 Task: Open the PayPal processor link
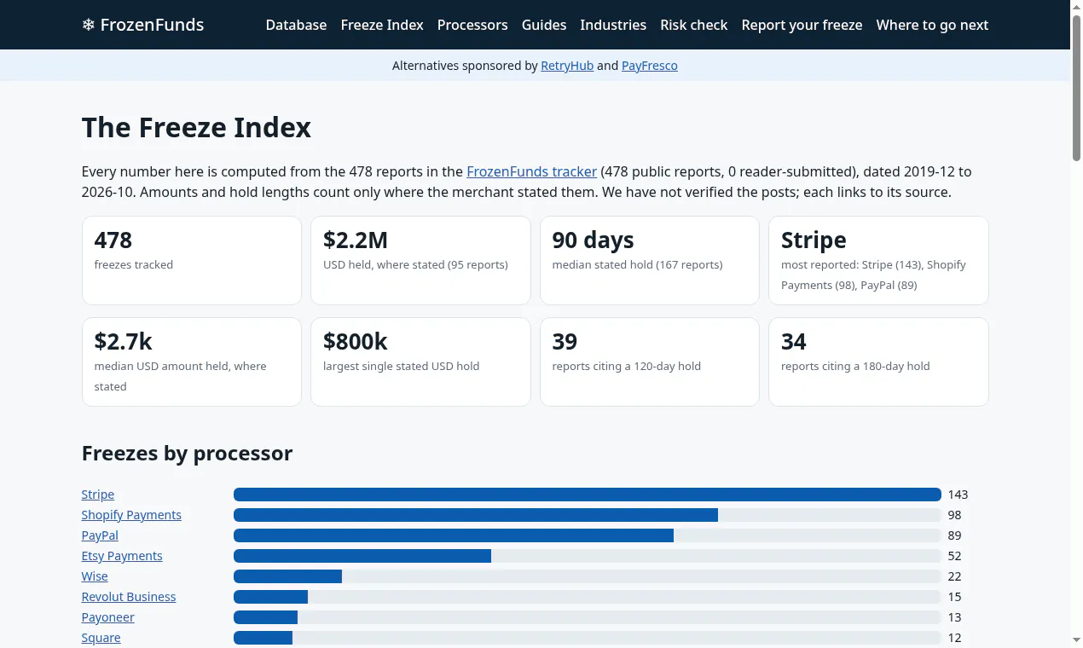[x=100, y=535]
